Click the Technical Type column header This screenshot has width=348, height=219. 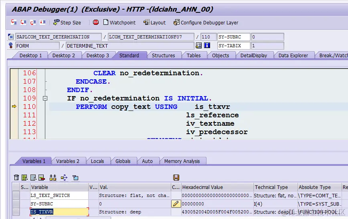(x=275, y=187)
